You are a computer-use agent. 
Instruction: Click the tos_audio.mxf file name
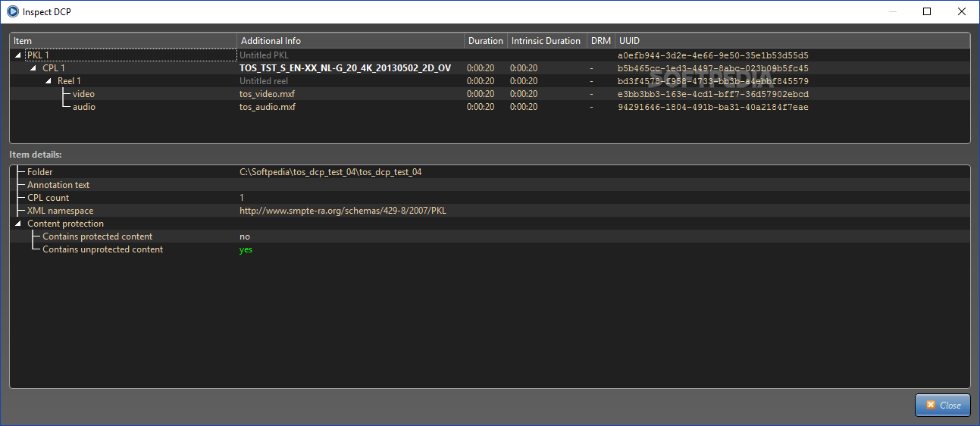coord(268,107)
